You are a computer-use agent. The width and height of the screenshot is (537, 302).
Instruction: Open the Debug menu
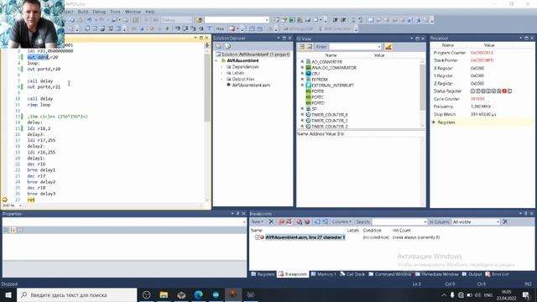click(99, 12)
